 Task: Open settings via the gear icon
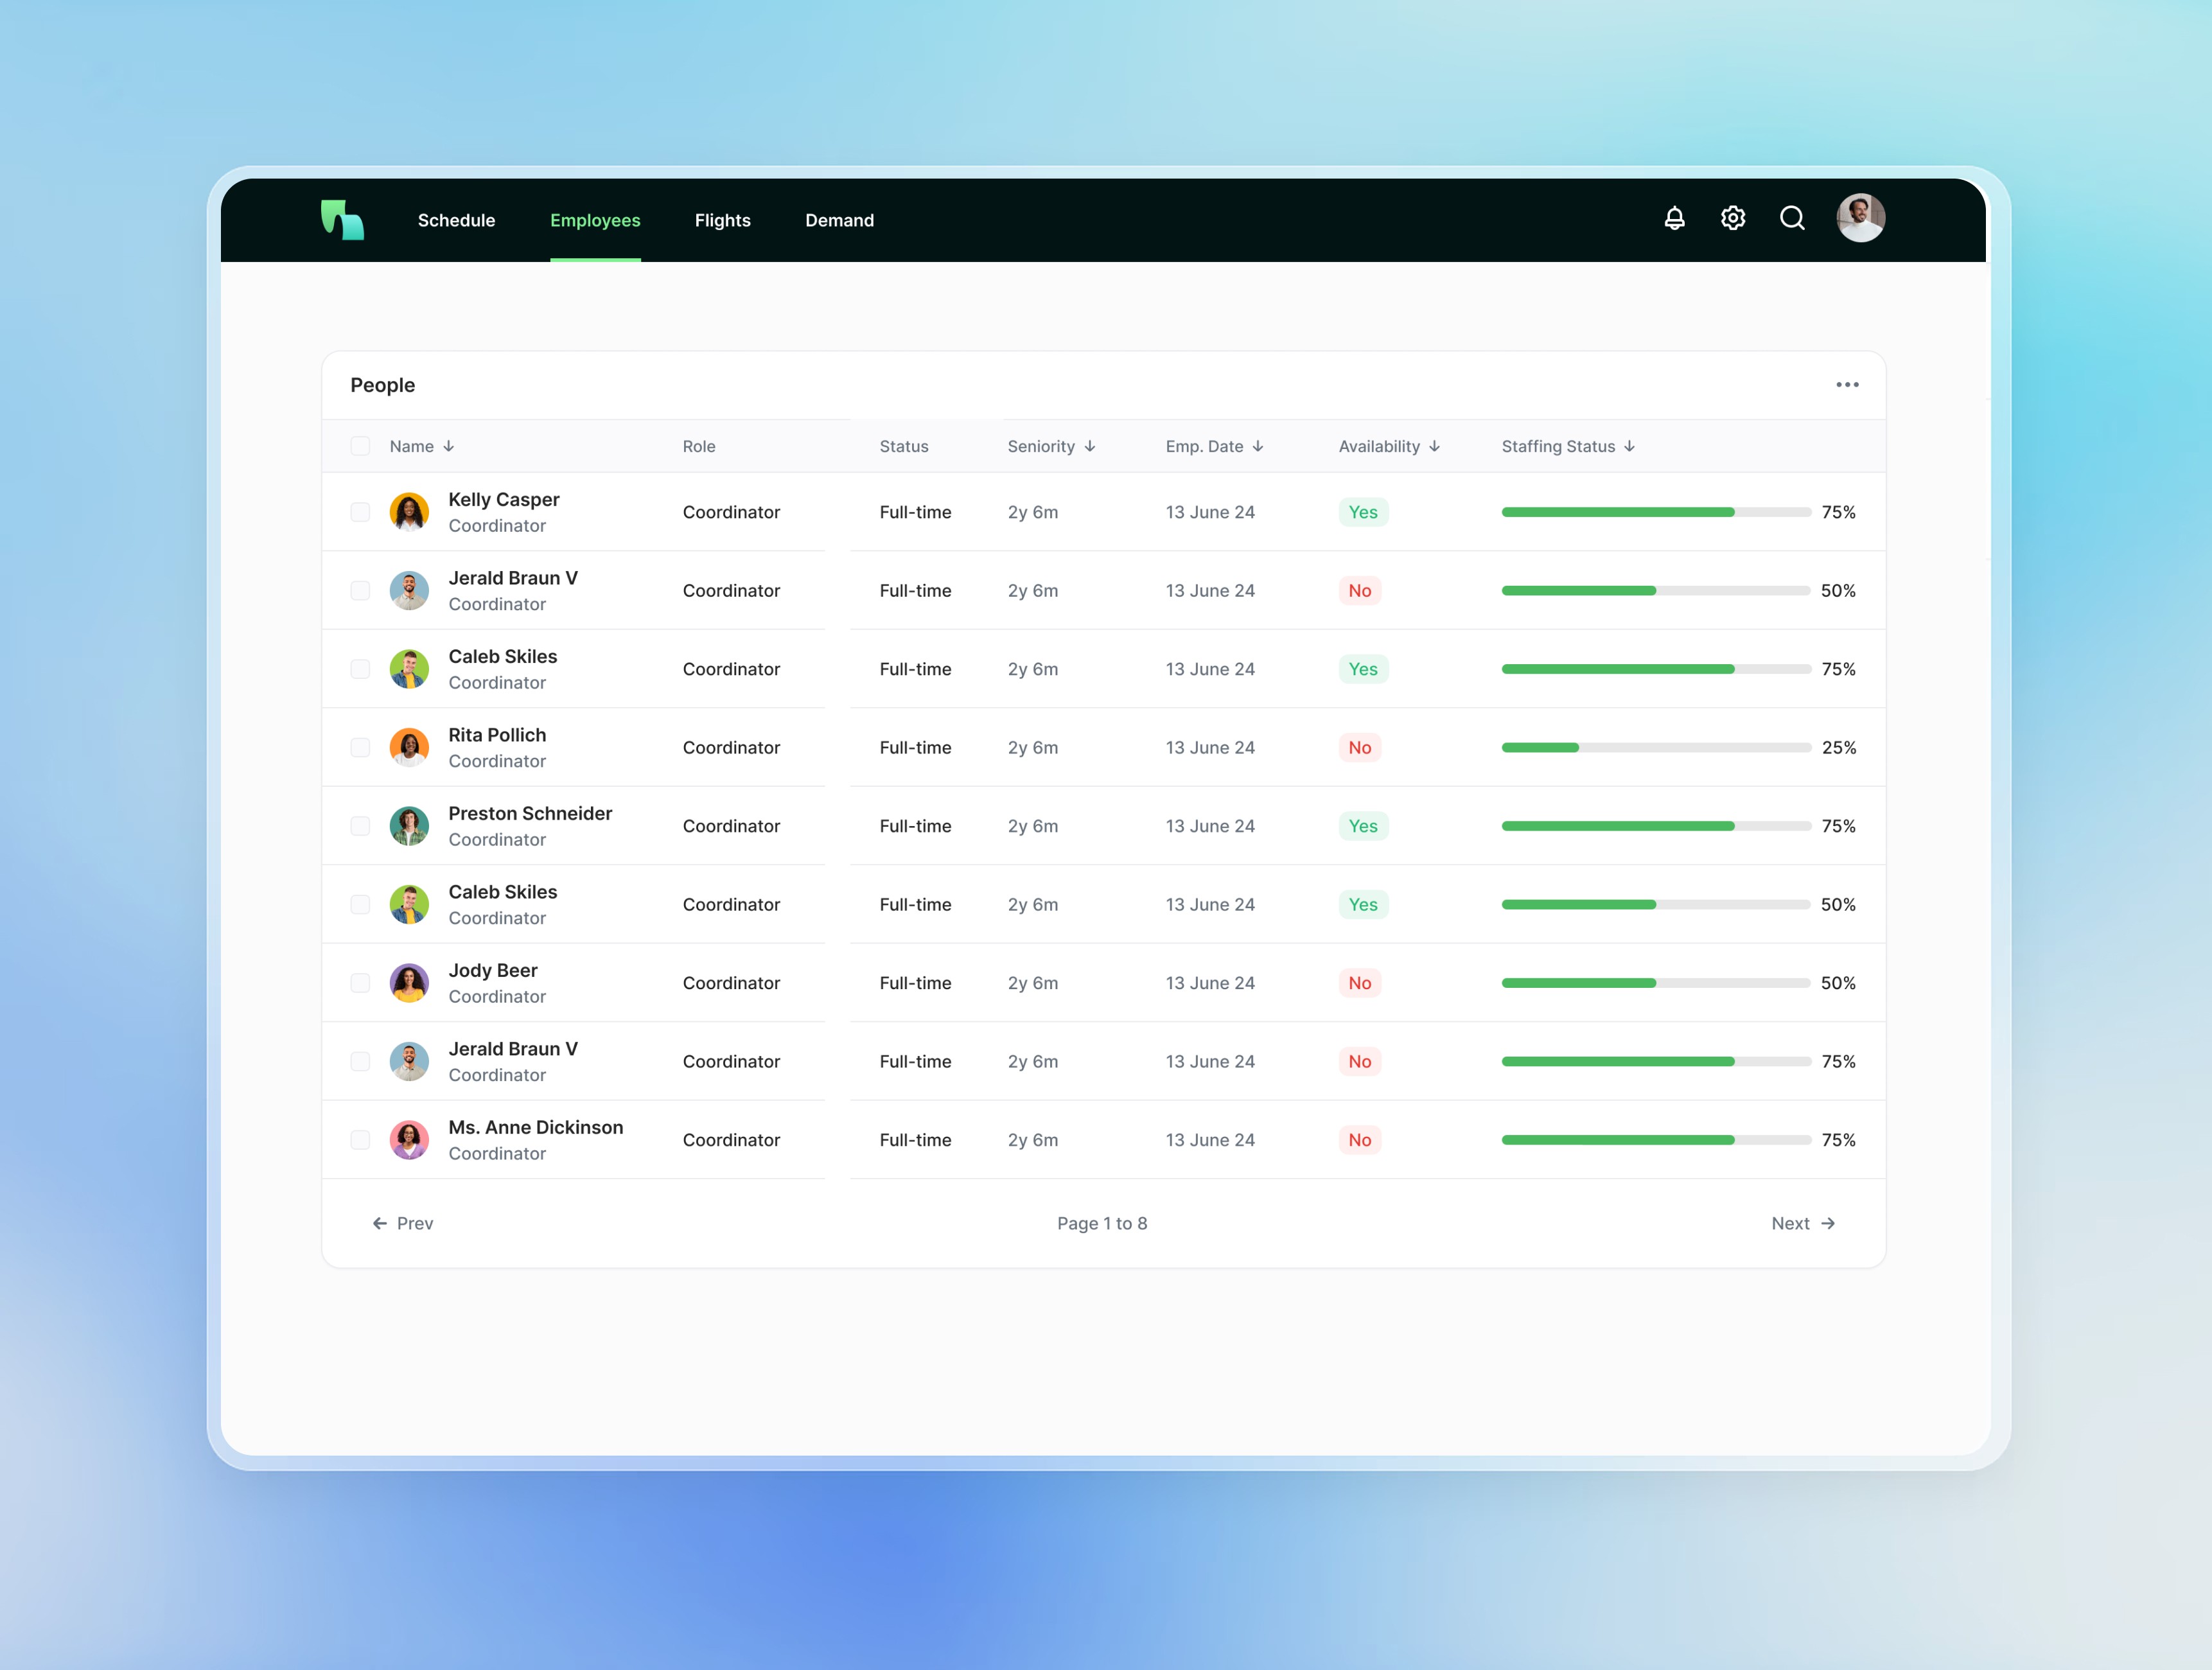pos(1733,218)
